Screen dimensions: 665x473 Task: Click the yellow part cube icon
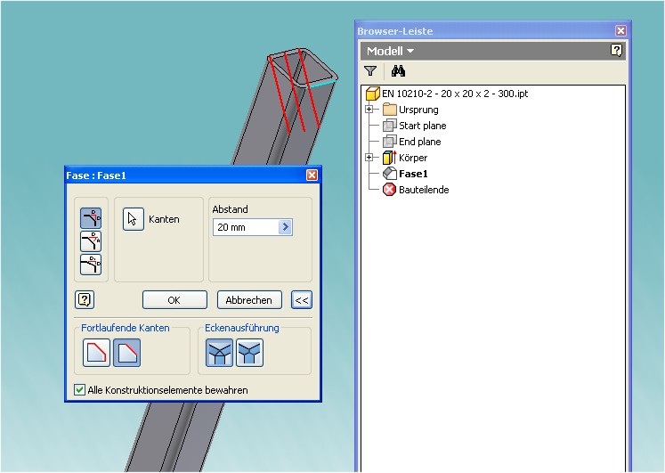click(372, 94)
